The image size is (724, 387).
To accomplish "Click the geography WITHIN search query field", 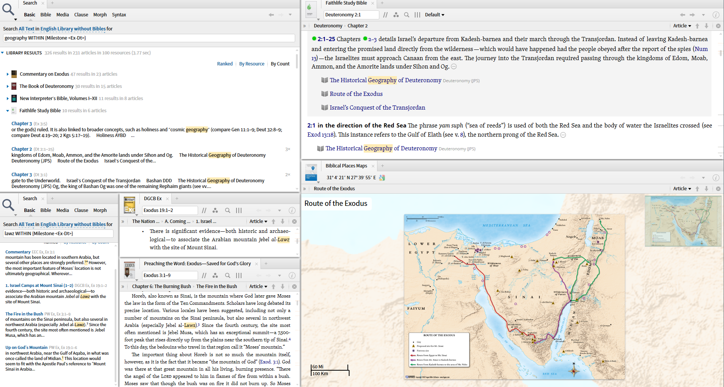I will (149, 38).
